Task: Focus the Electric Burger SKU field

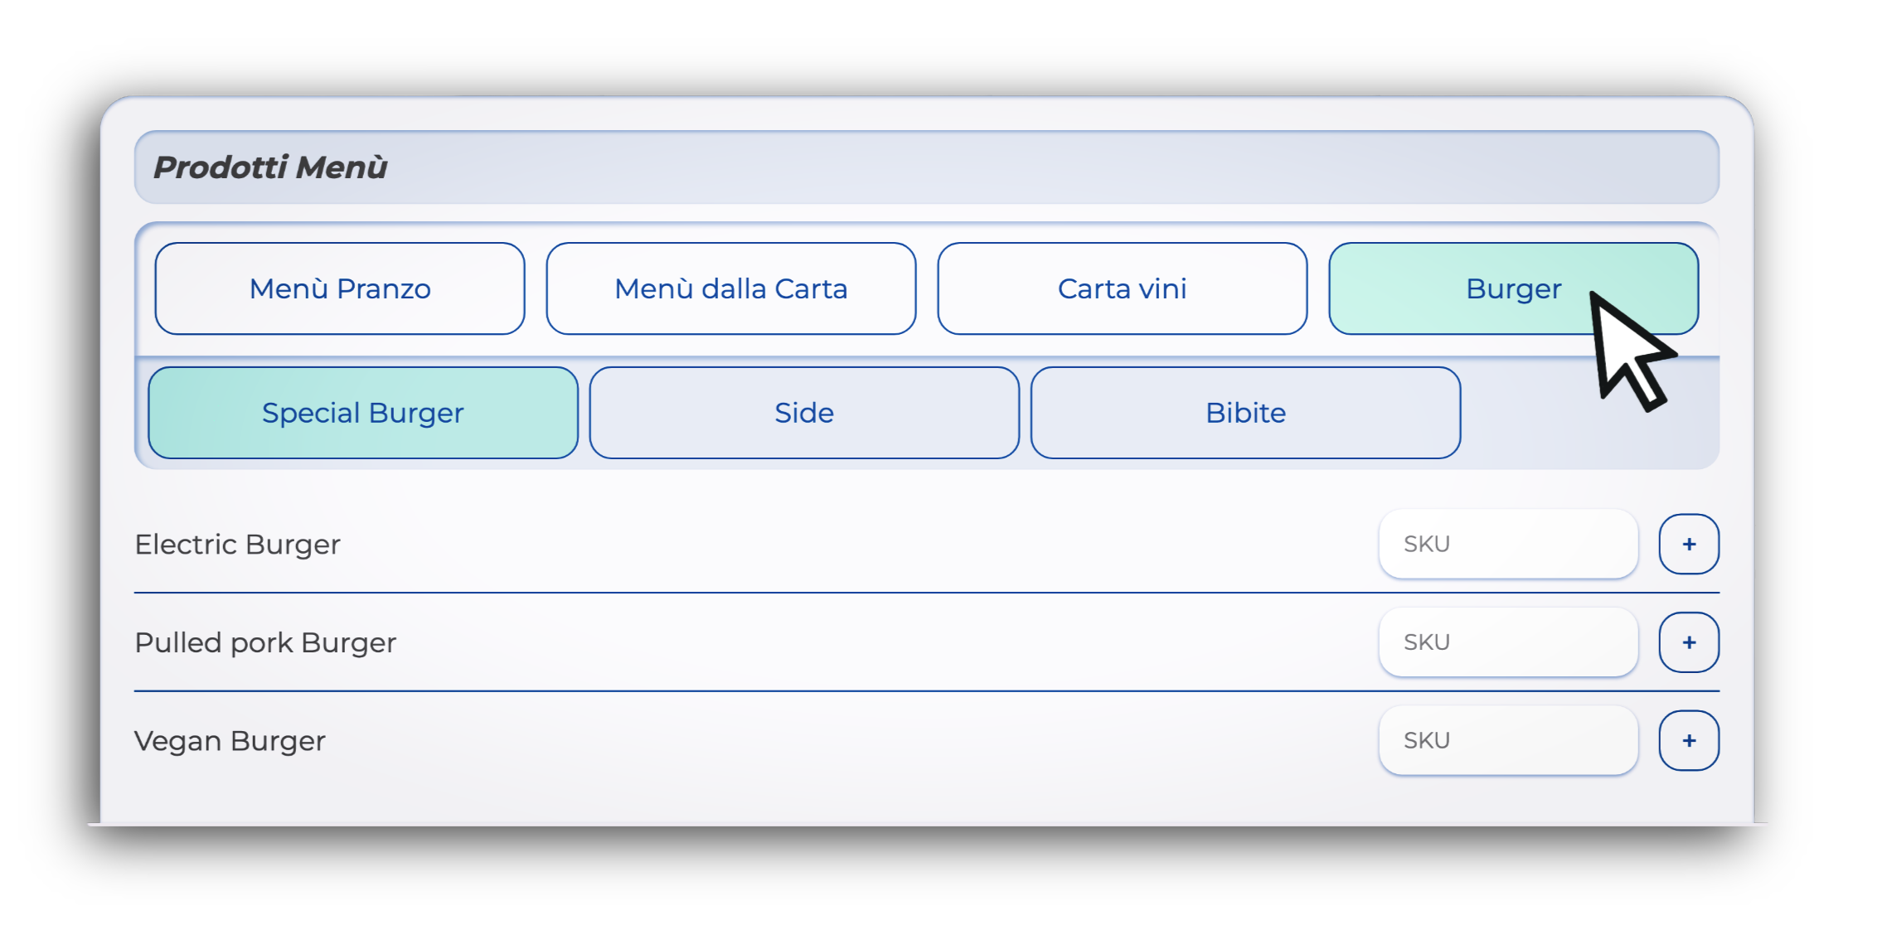Action: pos(1507,545)
